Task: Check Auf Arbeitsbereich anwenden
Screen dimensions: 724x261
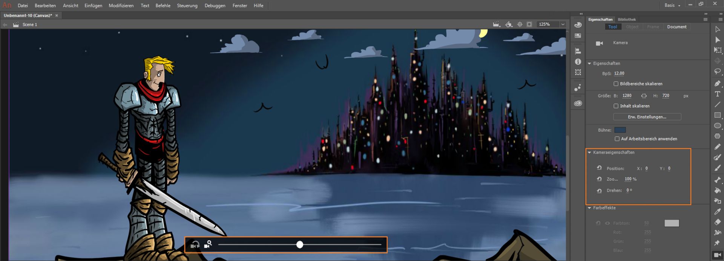Action: click(x=617, y=139)
